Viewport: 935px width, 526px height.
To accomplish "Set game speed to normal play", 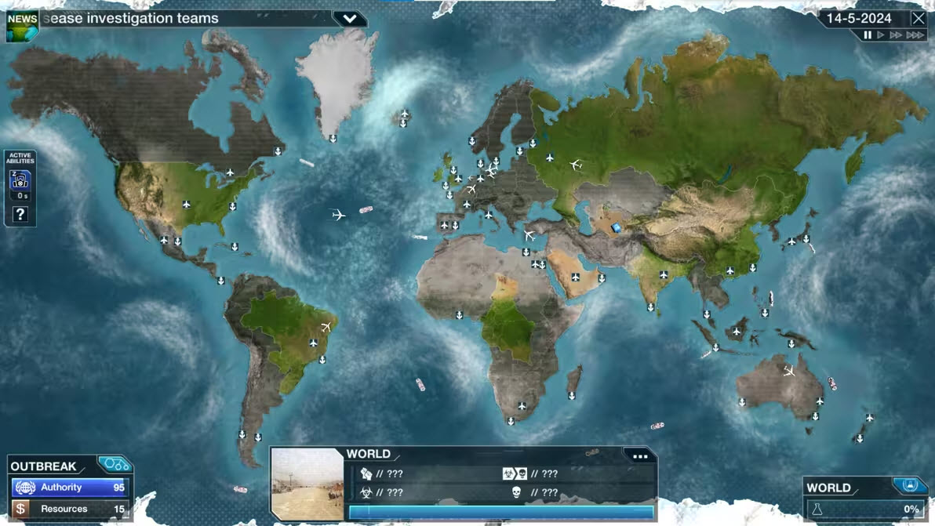I will pos(881,35).
